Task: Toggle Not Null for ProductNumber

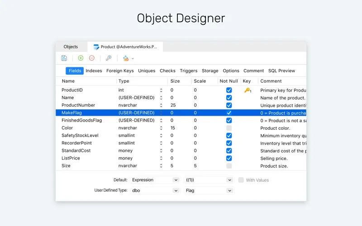Action: pyautogui.click(x=229, y=105)
